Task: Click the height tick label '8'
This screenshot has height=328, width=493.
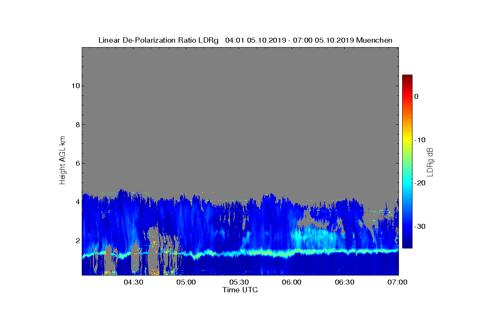Action: pos(77,125)
